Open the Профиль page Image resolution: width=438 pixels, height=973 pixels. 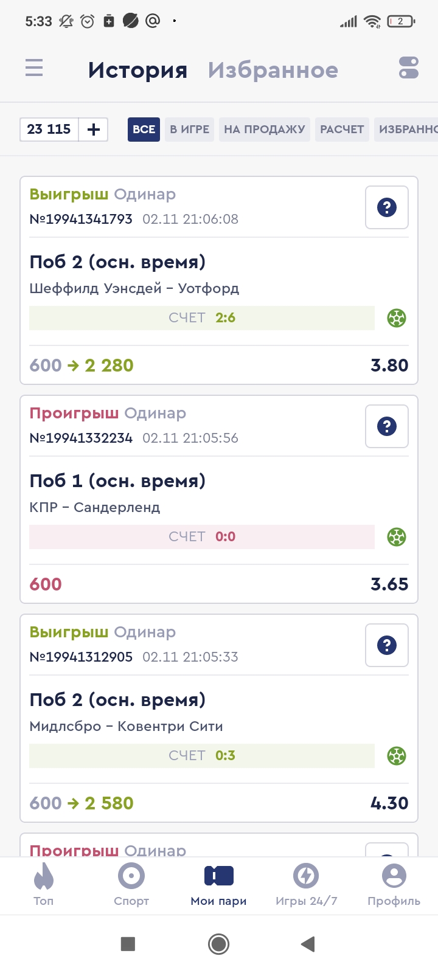[x=394, y=885]
